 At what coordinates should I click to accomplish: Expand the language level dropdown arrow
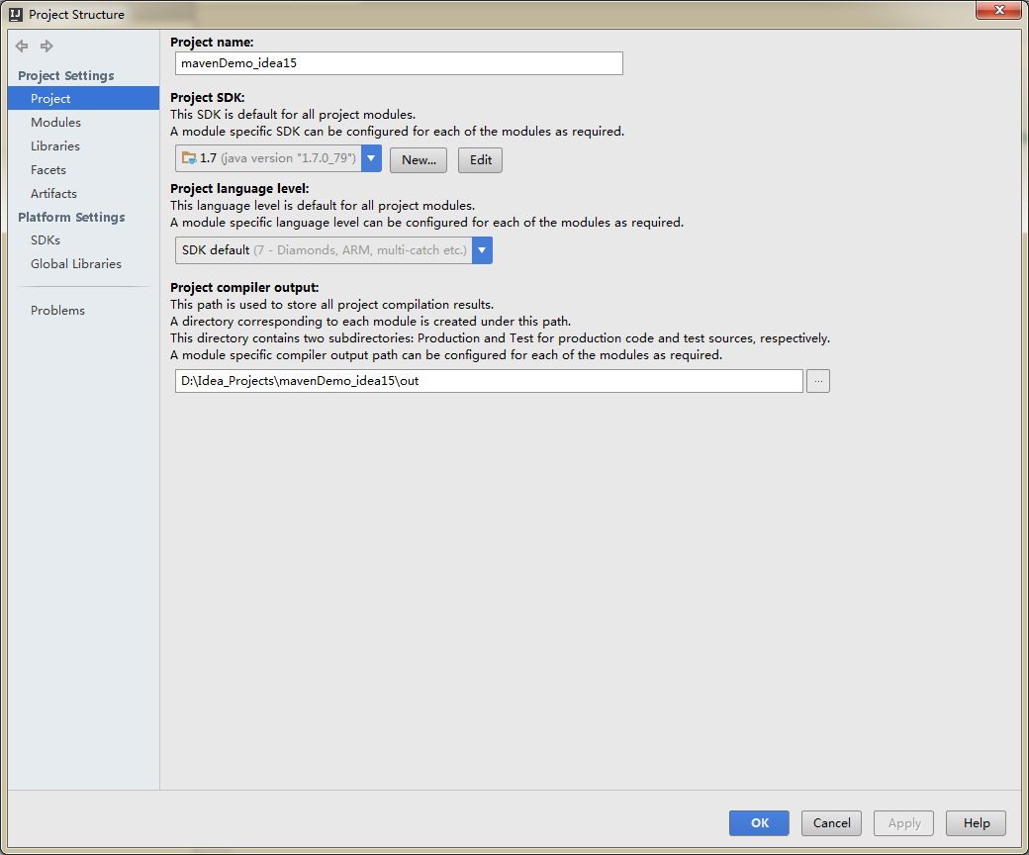483,250
